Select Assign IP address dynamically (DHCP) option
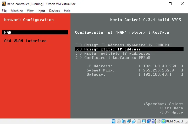 point(122,45)
